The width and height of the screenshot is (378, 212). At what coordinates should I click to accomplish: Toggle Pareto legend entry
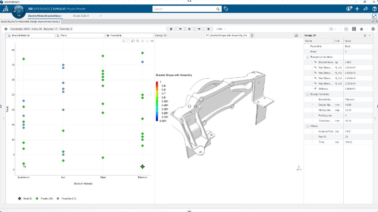[x=44, y=199]
